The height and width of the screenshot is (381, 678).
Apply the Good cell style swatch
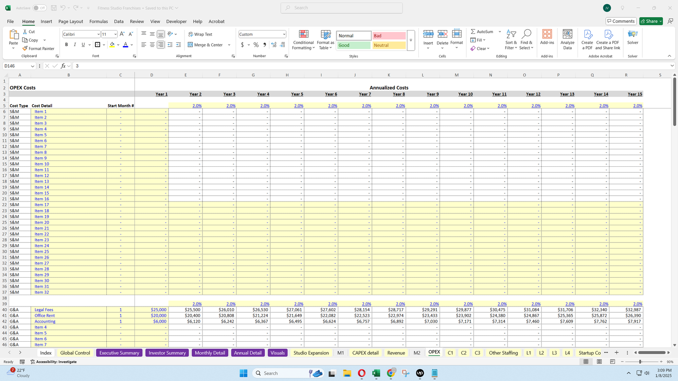tap(354, 45)
